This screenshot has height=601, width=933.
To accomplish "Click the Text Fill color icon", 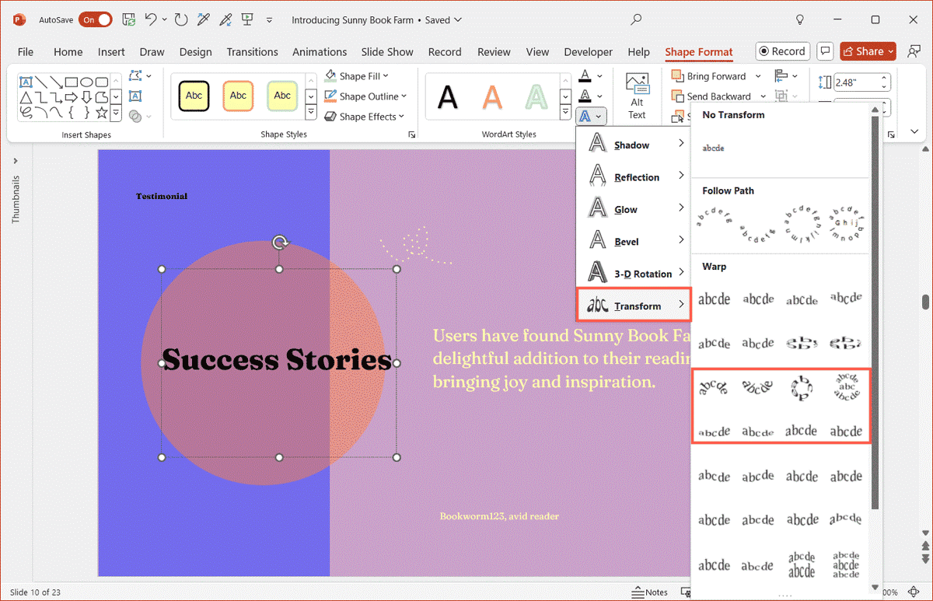I will coord(585,76).
